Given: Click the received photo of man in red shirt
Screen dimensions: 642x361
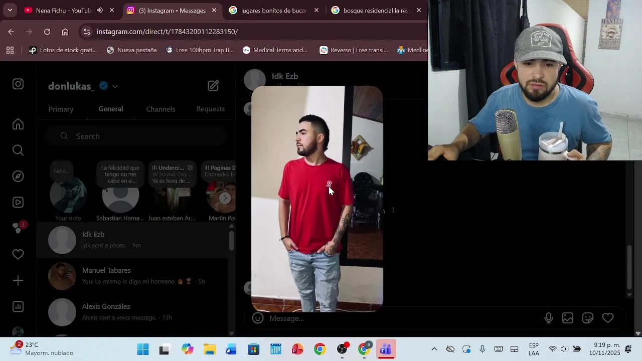Looking at the screenshot, I should (x=317, y=199).
